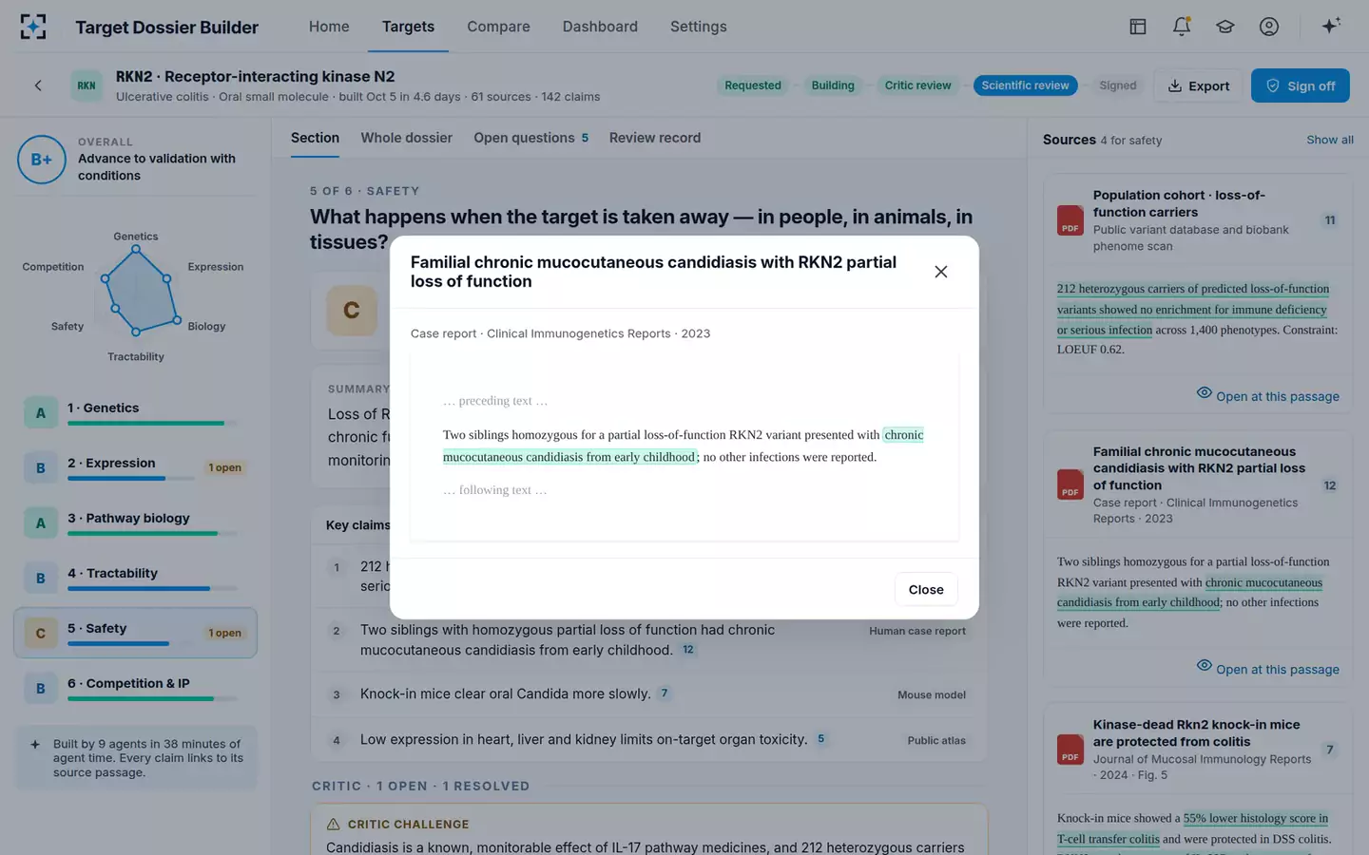Click citation badge 7 on knock-in mice claim
The height and width of the screenshot is (855, 1369).
[x=665, y=693]
